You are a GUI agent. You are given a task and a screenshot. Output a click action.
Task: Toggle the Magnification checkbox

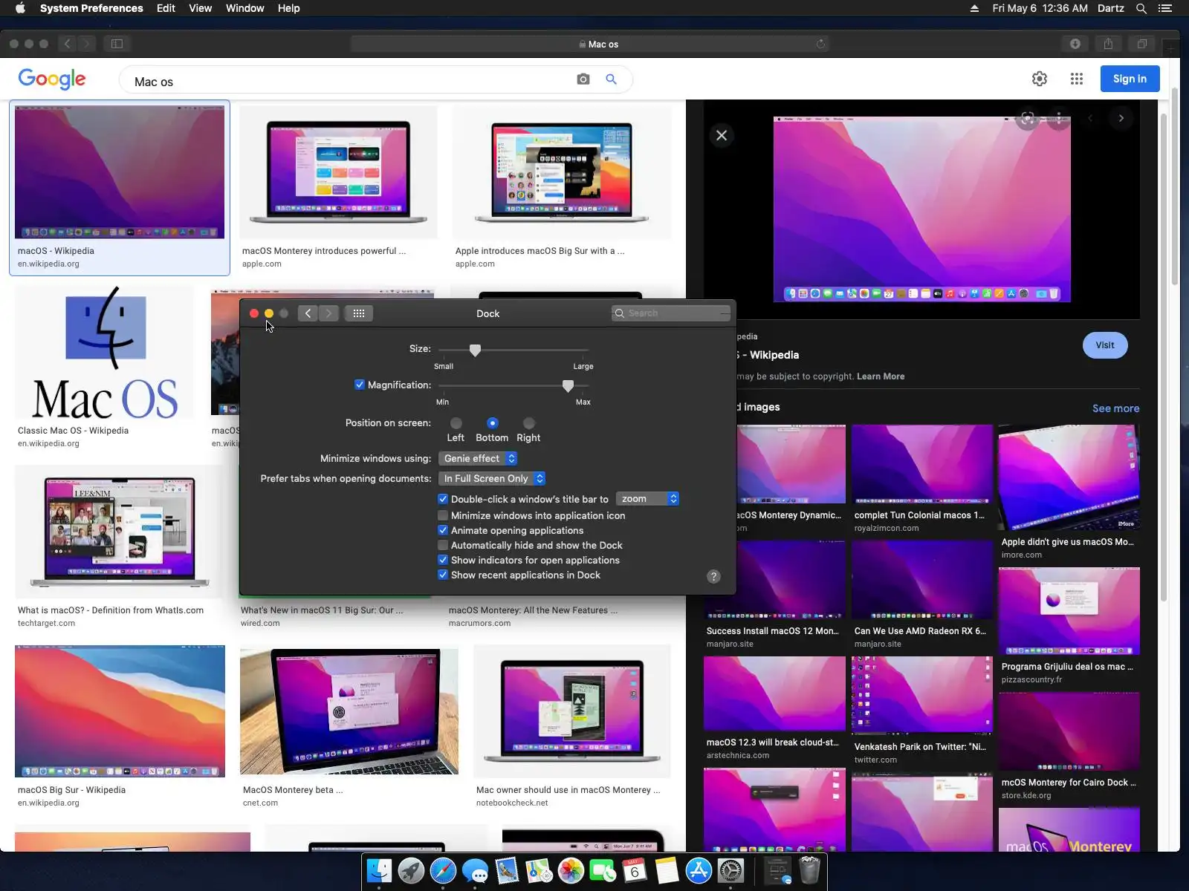tap(360, 385)
